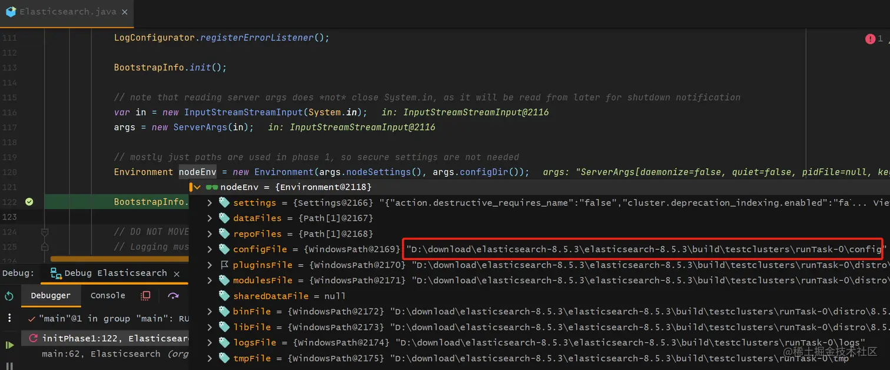This screenshot has width=890, height=370.
Task: Click the {Path[1]@2167} dataFiles value
Action: 336,218
